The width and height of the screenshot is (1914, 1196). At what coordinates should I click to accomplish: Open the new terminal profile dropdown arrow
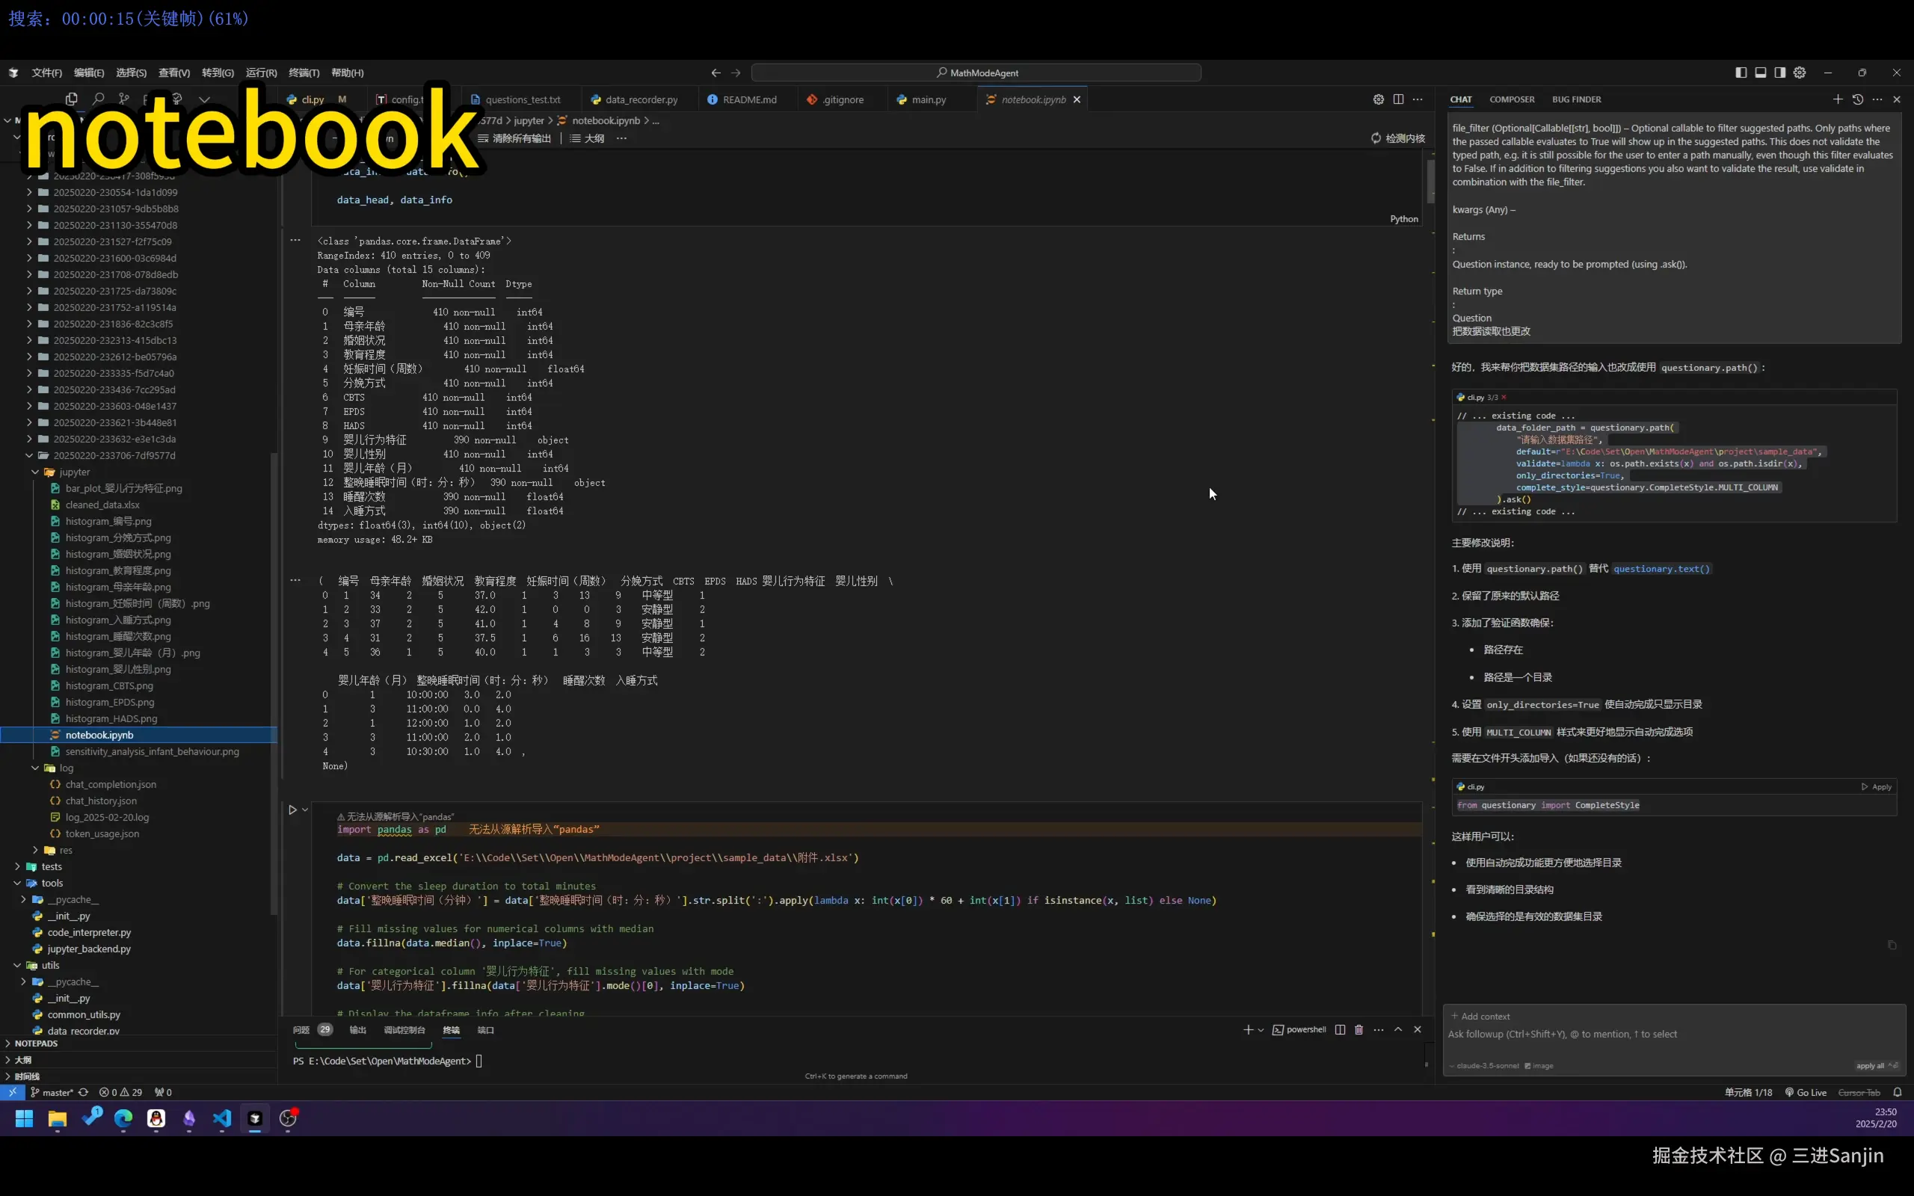(1261, 1030)
